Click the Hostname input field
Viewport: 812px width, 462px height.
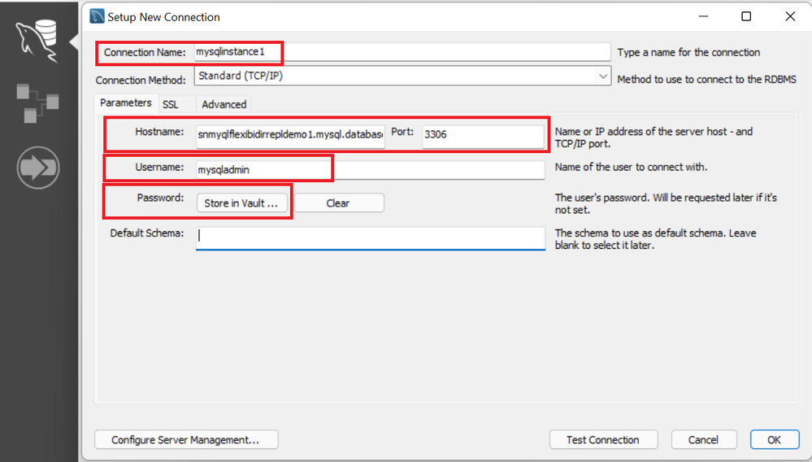pyautogui.click(x=290, y=135)
